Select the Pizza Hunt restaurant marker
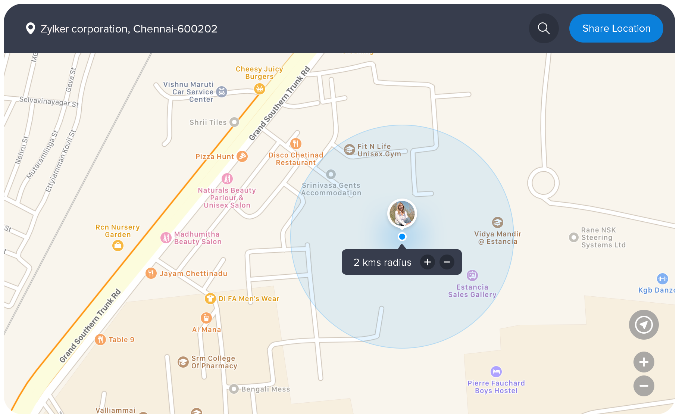679x418 pixels. [243, 156]
